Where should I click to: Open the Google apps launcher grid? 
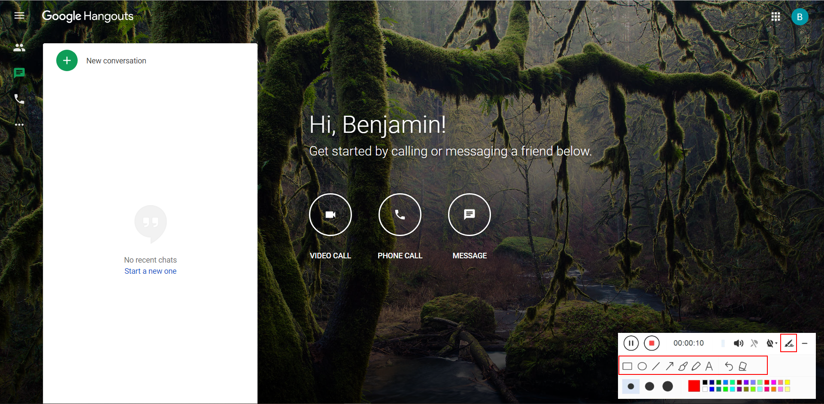tap(776, 16)
